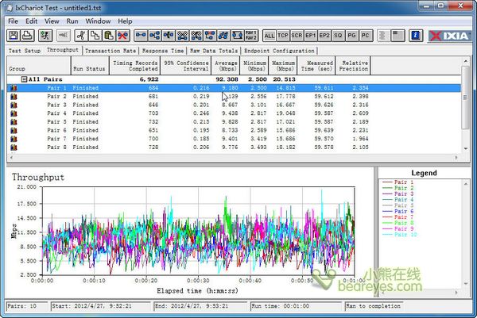Click the pairs table scroll-up arrow
Viewport: 477px width, 318px height.
coord(465,61)
